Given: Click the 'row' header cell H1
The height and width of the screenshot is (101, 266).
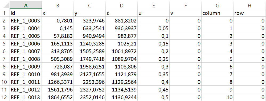Looking at the screenshot, I should point(249,13).
